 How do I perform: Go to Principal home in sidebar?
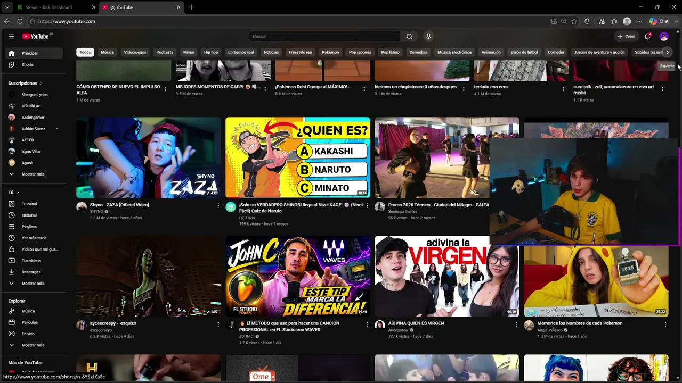click(34, 53)
